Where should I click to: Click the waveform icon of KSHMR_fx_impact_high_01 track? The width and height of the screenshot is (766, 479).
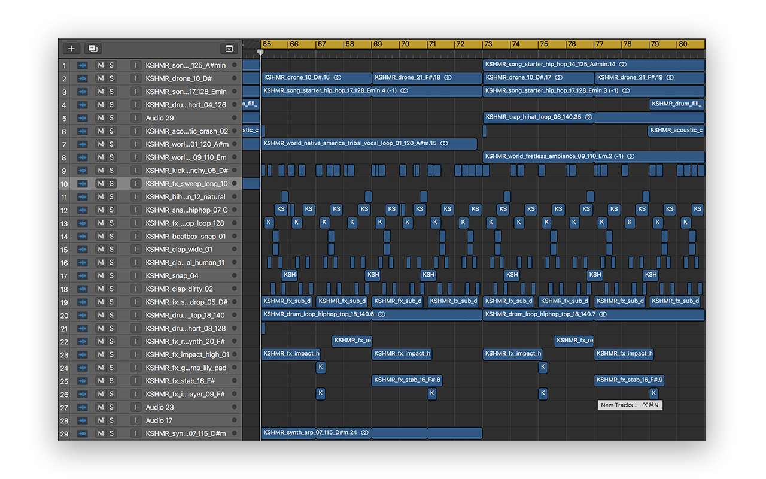[82, 354]
